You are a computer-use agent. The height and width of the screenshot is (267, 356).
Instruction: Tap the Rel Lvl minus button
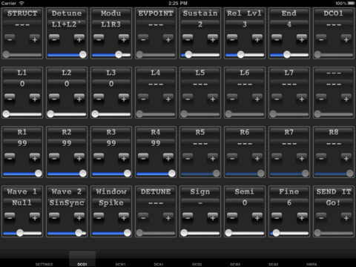tap(232, 39)
